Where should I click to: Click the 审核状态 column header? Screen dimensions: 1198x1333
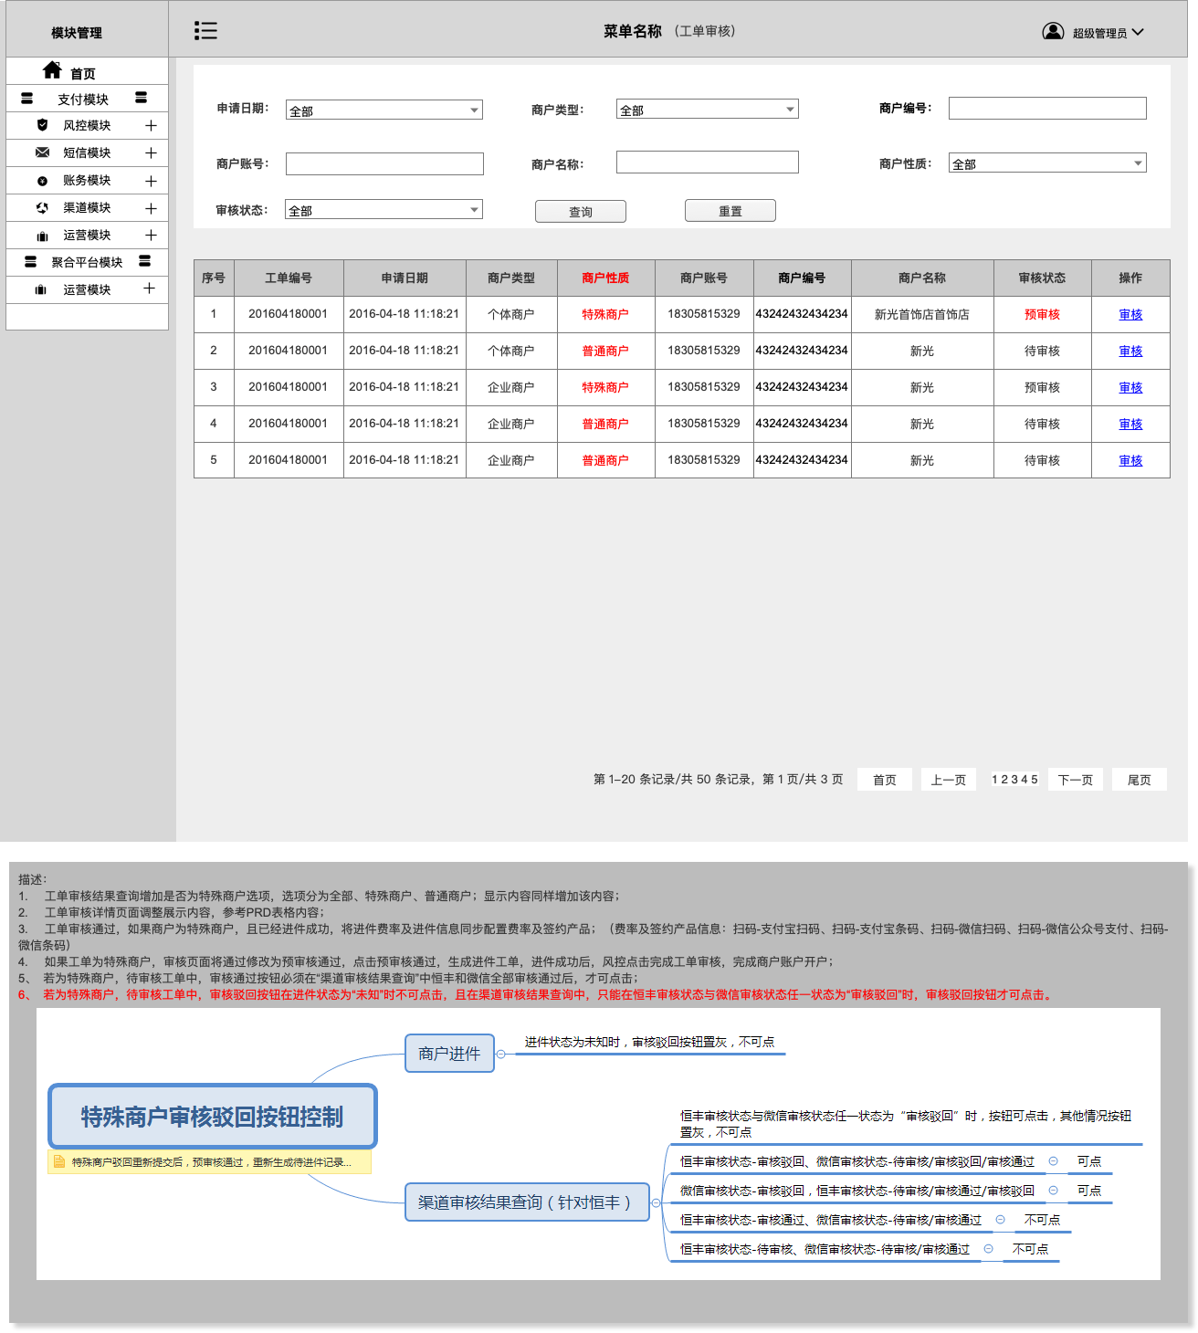[1042, 278]
